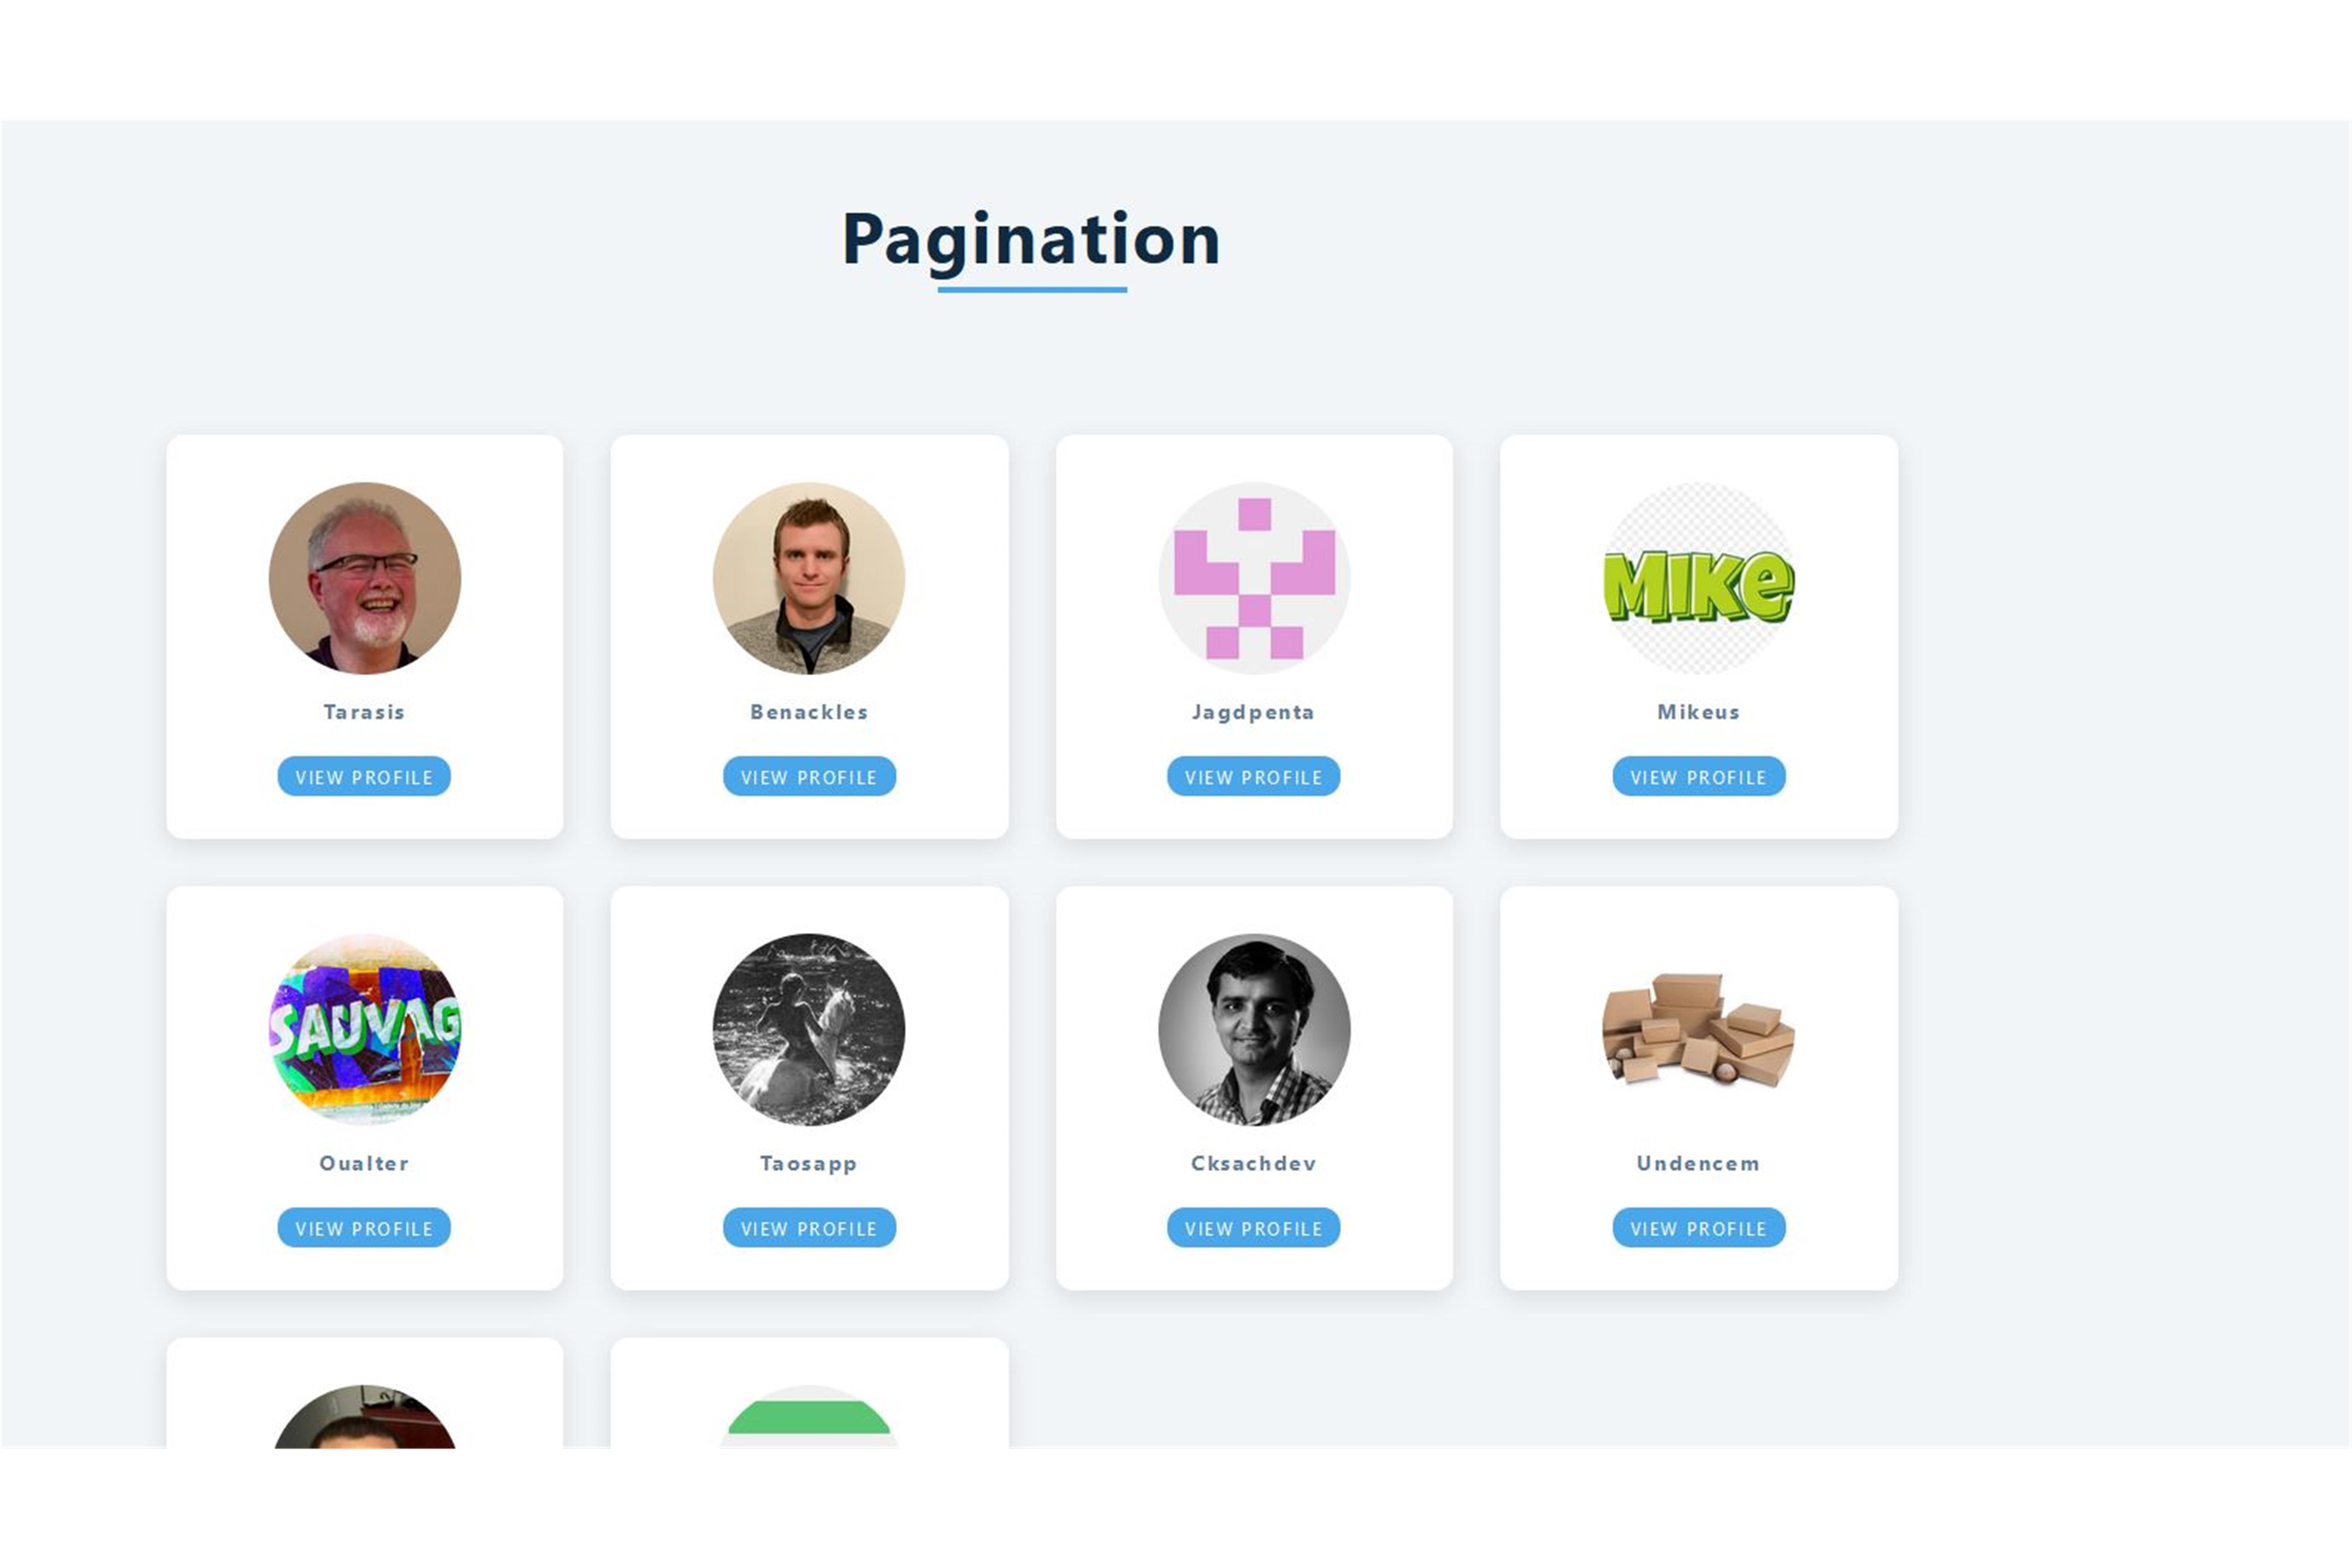View profile of Tarasis
Image resolution: width=2352 pixels, height=1568 pixels.
[364, 777]
